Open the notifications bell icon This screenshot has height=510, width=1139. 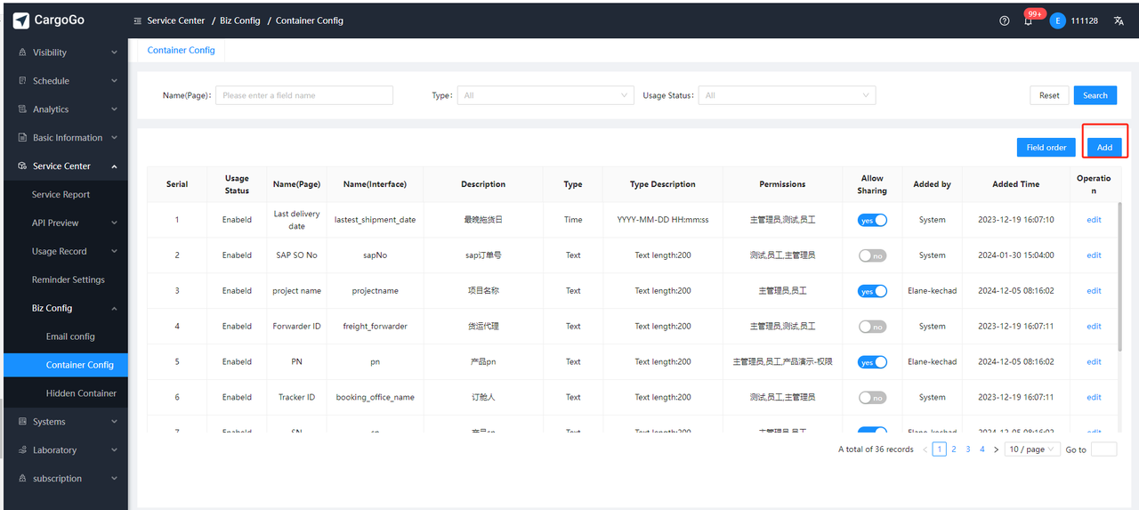1029,20
